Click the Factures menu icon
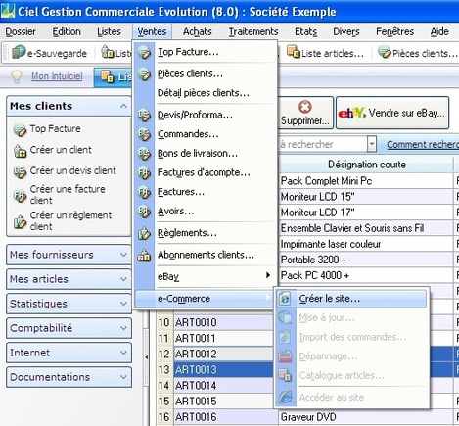 point(144,192)
